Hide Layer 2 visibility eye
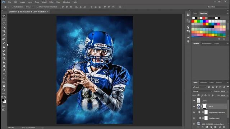This screenshot has width=230, height=129. point(194,101)
